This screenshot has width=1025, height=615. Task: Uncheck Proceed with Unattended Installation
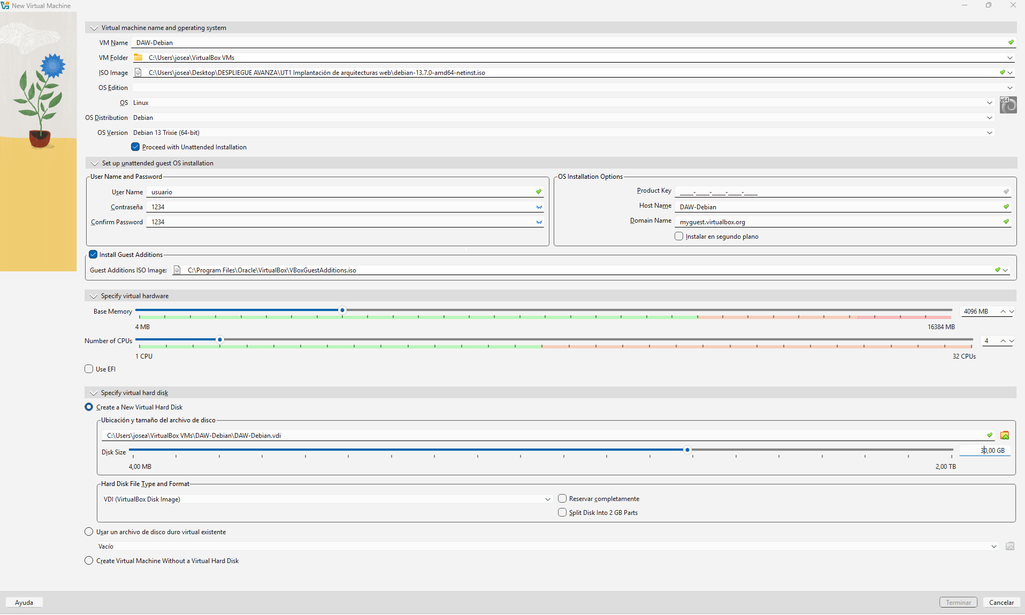135,147
